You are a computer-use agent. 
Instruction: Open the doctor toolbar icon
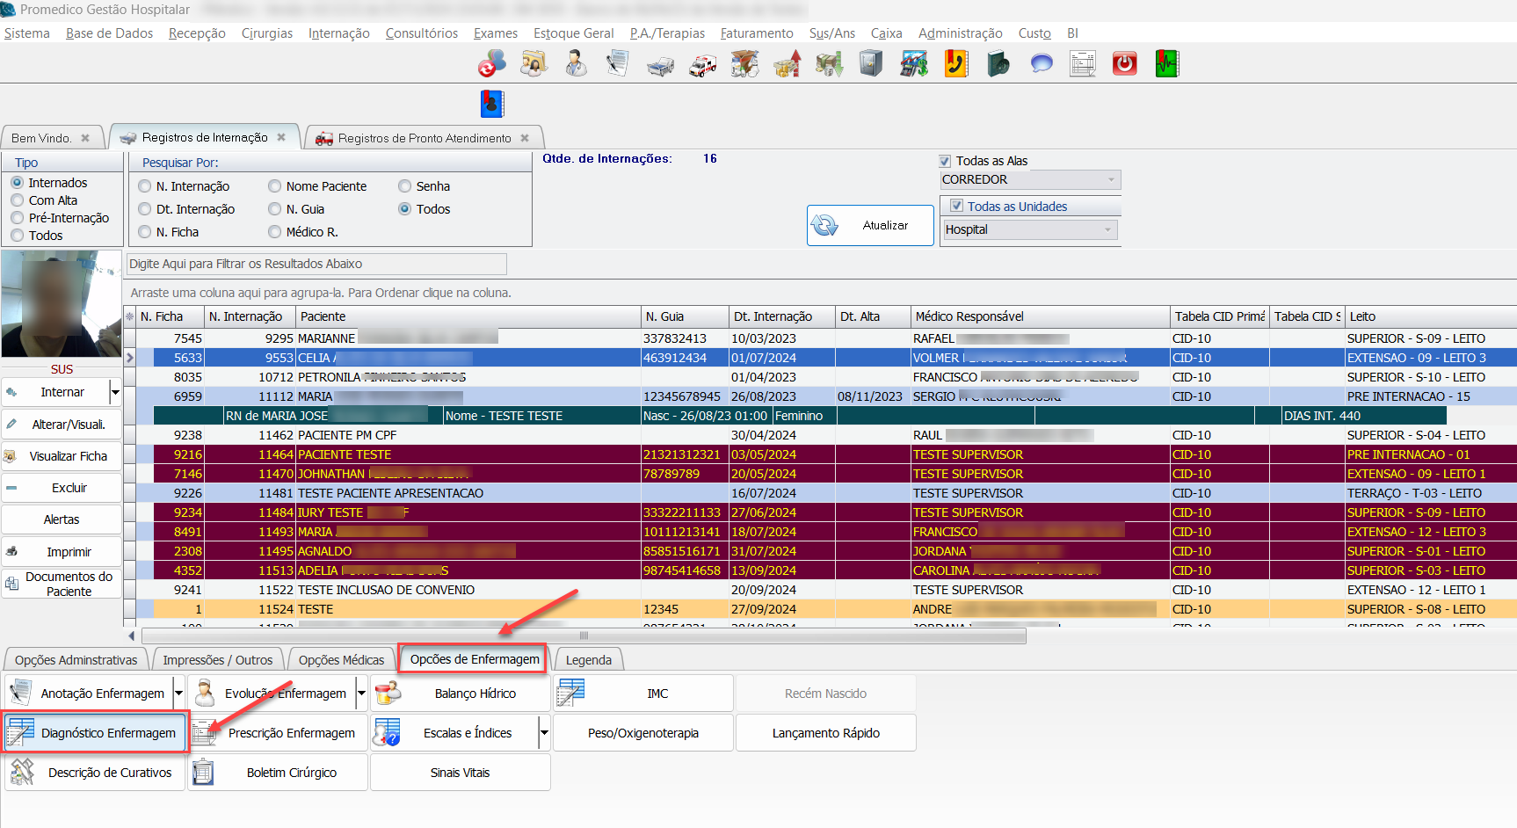(576, 64)
